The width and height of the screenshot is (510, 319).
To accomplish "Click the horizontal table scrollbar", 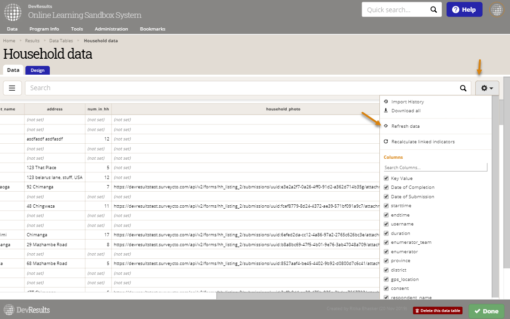I will coord(298,295).
